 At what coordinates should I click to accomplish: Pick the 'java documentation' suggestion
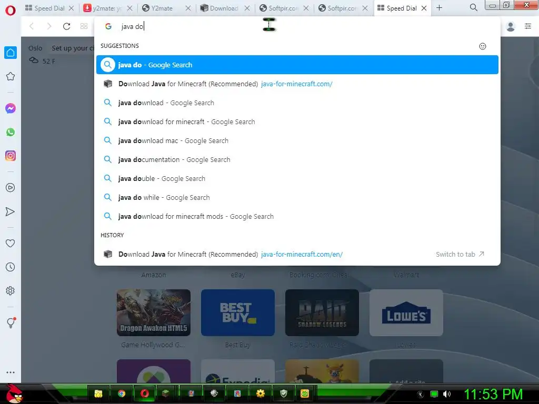click(297, 159)
